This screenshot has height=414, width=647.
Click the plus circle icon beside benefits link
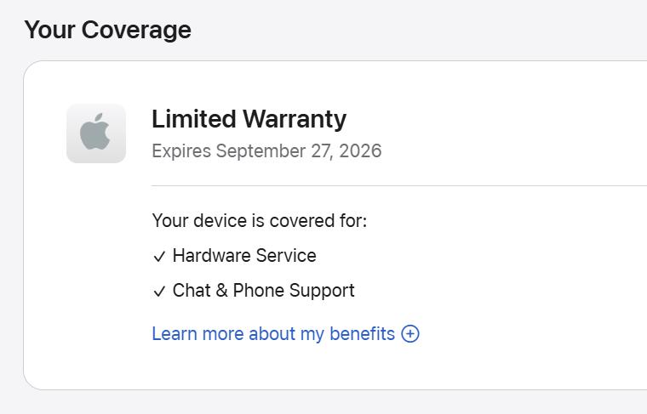coord(410,334)
